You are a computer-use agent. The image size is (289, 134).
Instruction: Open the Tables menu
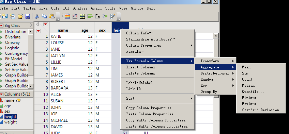point(29,8)
